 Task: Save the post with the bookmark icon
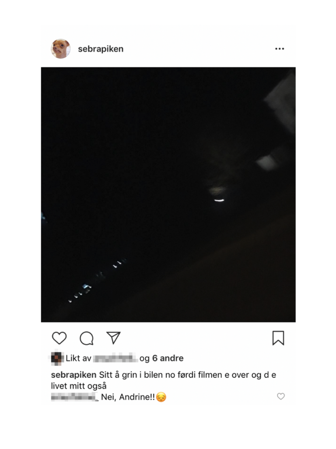pyautogui.click(x=278, y=338)
